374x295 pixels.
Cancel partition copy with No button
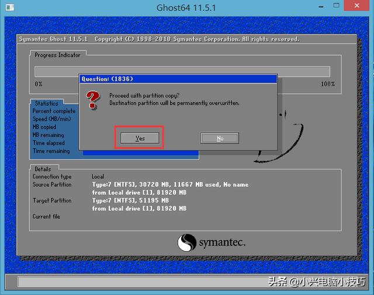(220, 138)
